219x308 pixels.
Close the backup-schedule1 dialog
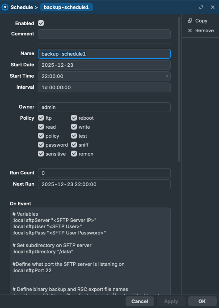pyautogui.click(x=213, y=7)
